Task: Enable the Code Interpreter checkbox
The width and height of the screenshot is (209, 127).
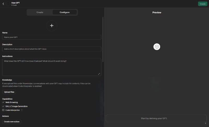Action: click(x=3, y=110)
